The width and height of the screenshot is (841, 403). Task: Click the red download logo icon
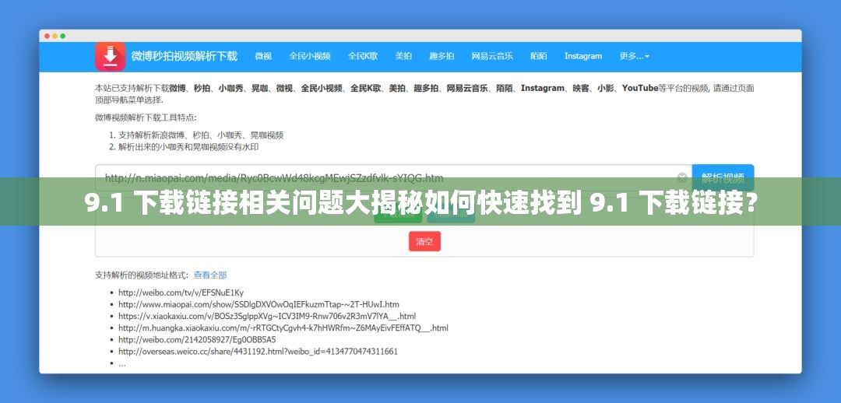(111, 56)
